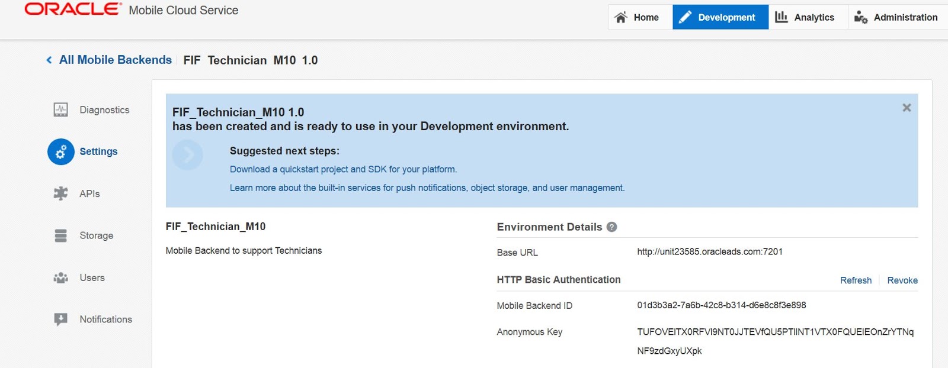Click the Notifications sidebar icon
This screenshot has height=368, width=948.
(60, 319)
